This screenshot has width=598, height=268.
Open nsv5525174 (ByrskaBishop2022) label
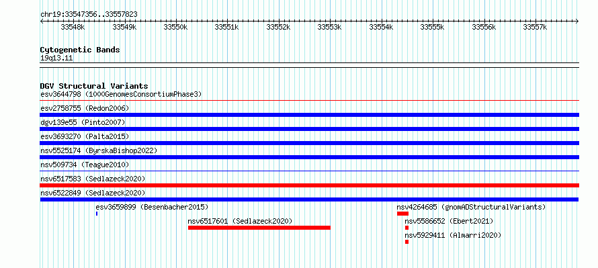99,150
